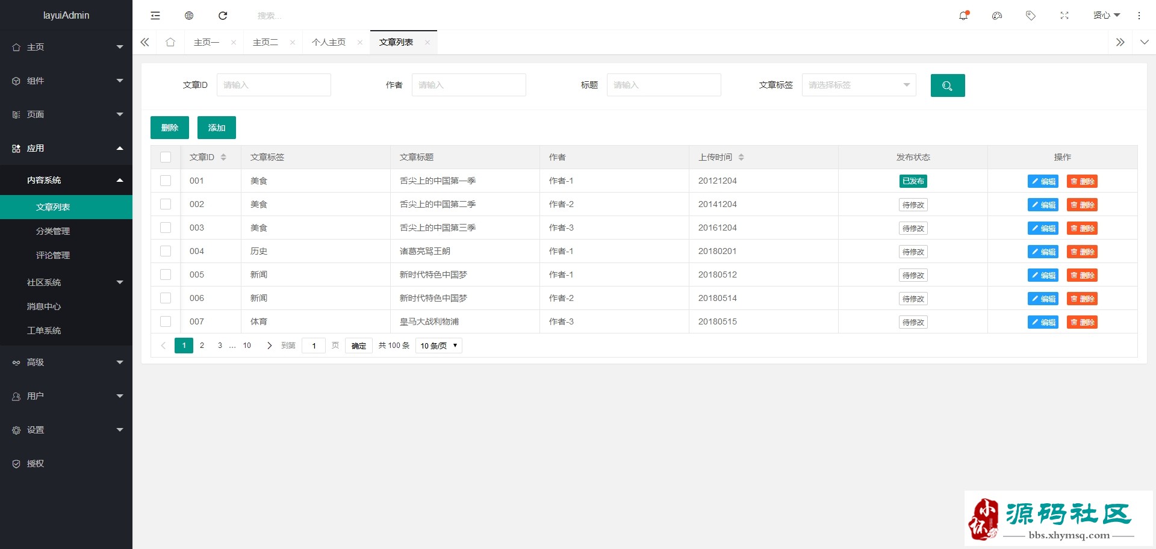This screenshot has height=549, width=1156.
Task: Open 分类管理 in the sidebar
Action: [x=66, y=231]
